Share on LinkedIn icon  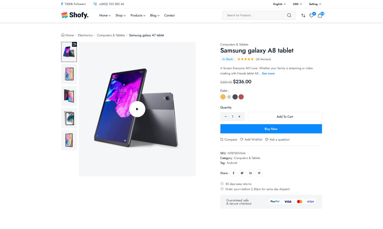[x=251, y=173]
